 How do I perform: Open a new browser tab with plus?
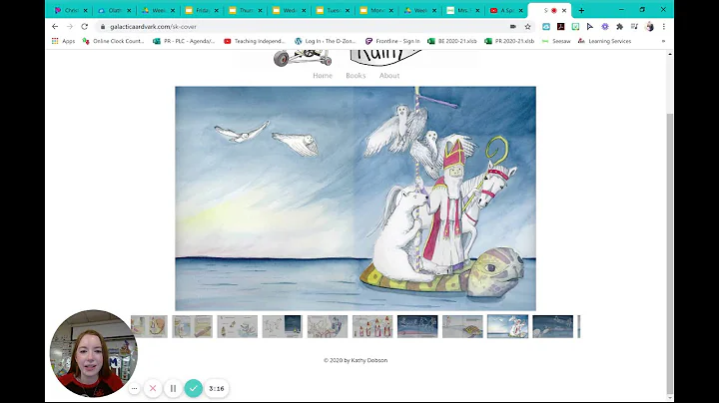tap(581, 11)
